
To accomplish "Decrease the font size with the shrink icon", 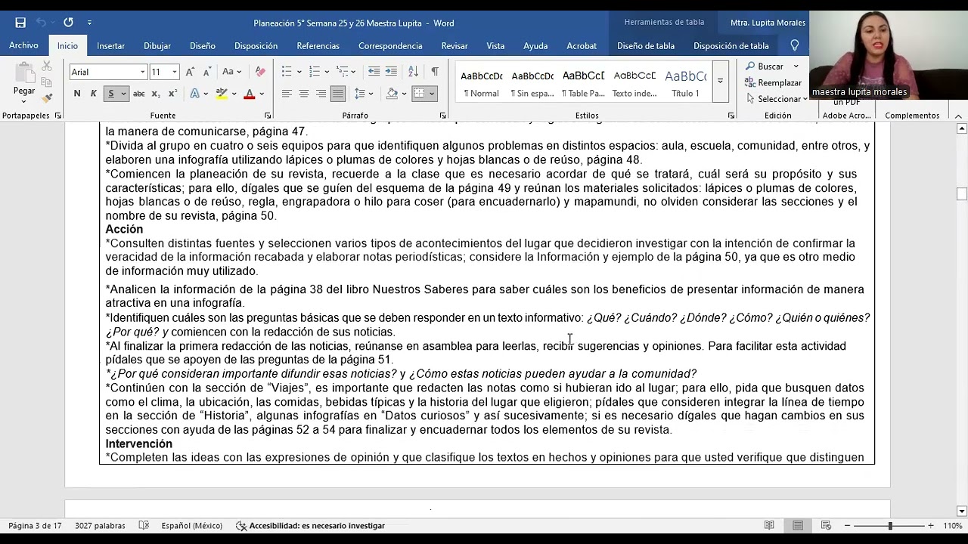I will [x=207, y=72].
